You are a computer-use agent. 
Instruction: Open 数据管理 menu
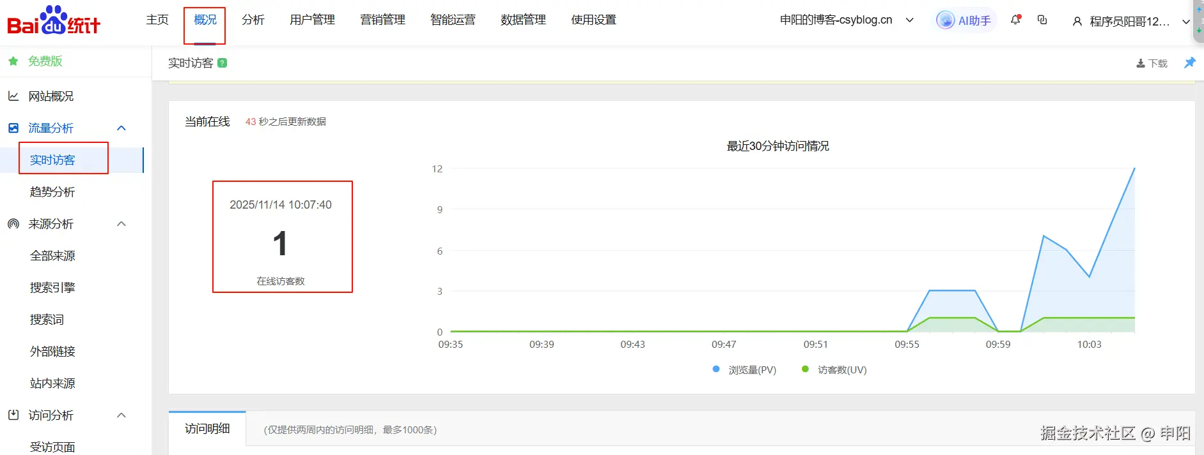523,20
